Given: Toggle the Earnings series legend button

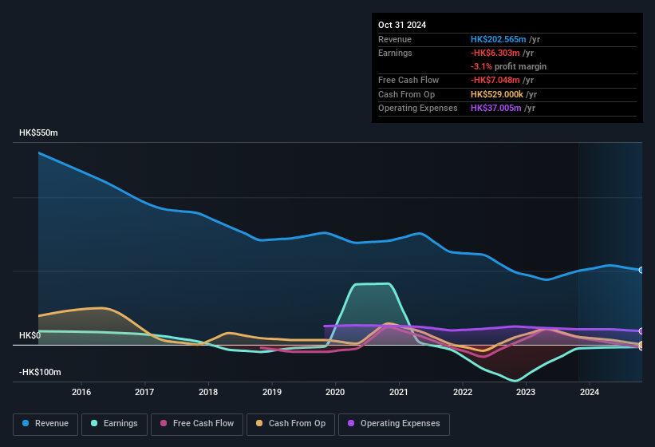Looking at the screenshot, I should [114, 424].
